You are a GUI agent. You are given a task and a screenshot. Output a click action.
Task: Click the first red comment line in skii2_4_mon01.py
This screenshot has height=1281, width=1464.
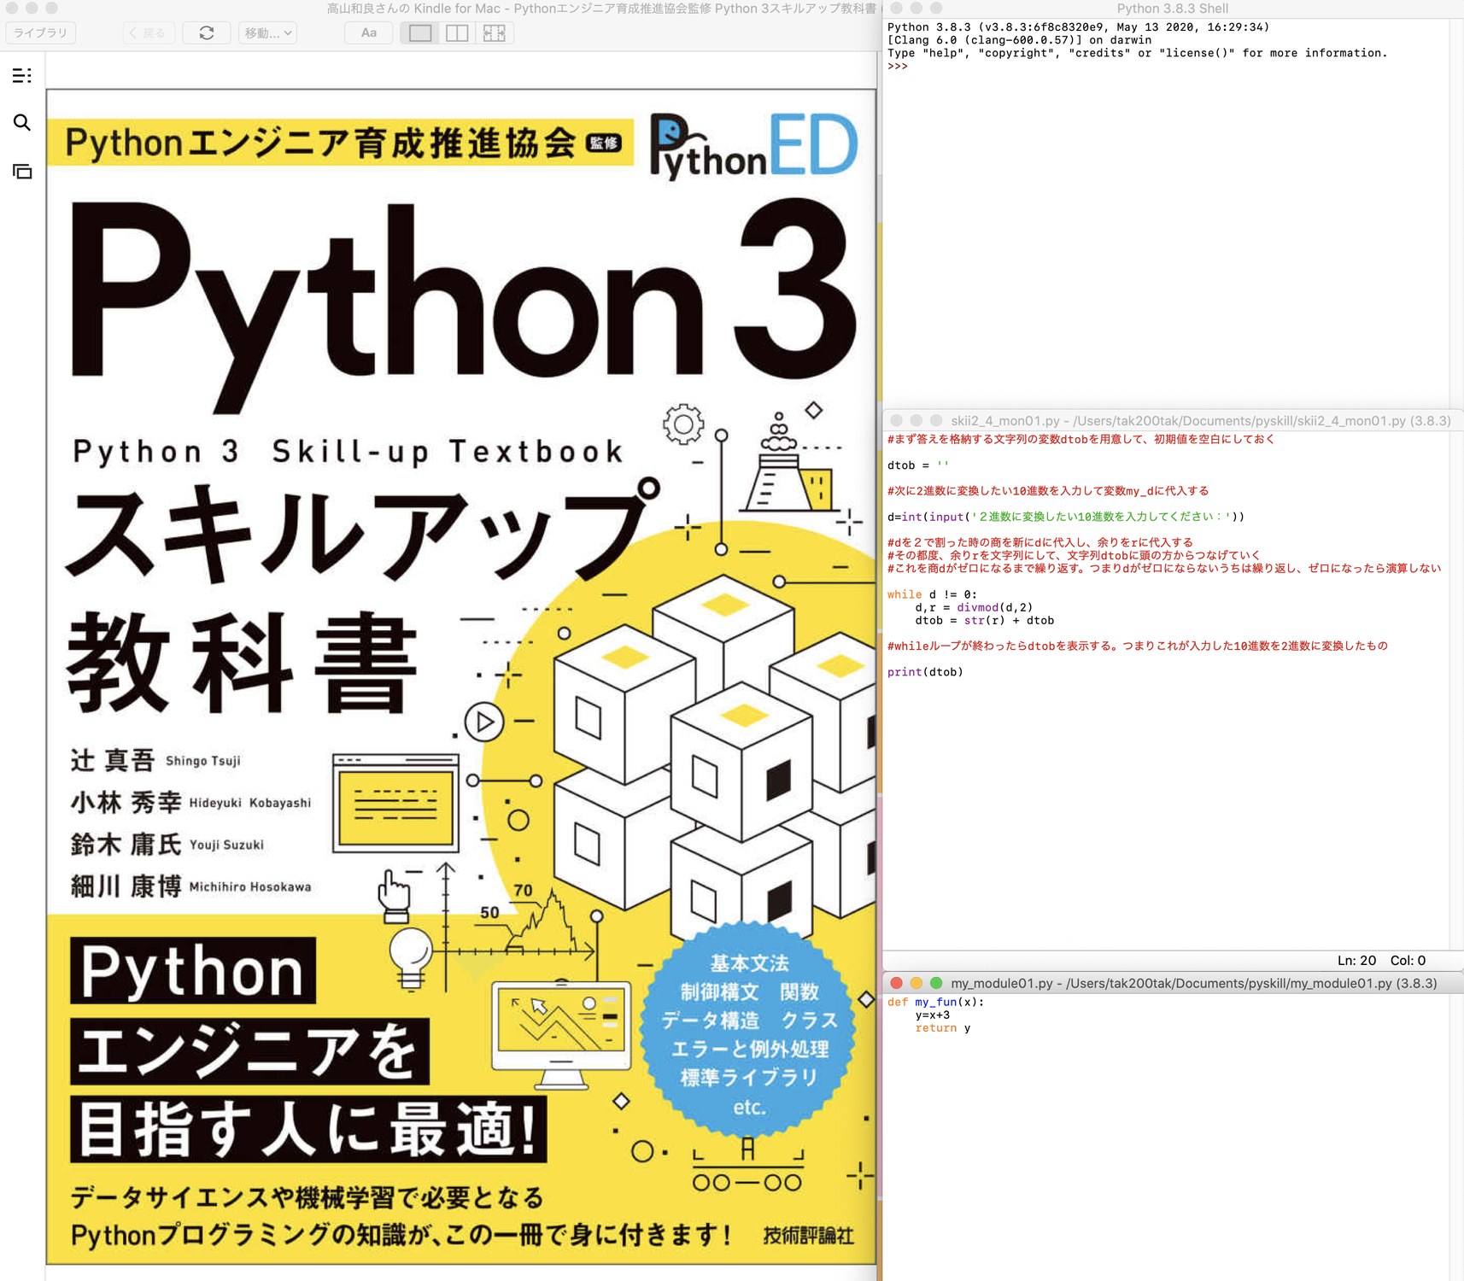pos(1080,439)
